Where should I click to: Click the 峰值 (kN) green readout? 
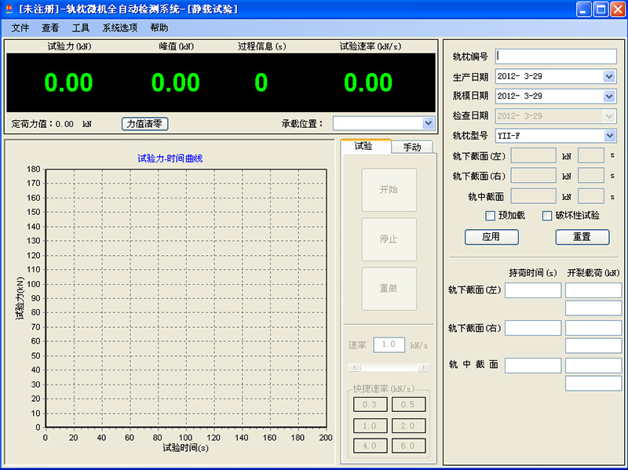tap(175, 82)
